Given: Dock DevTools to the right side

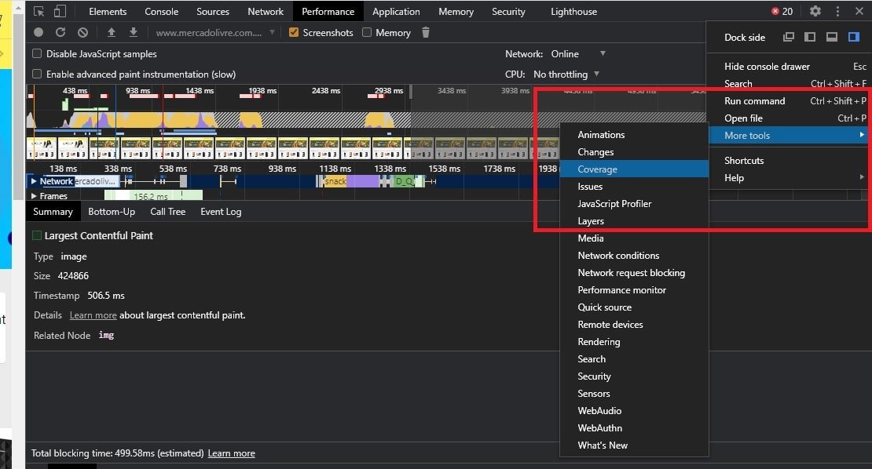Looking at the screenshot, I should pyautogui.click(x=854, y=37).
